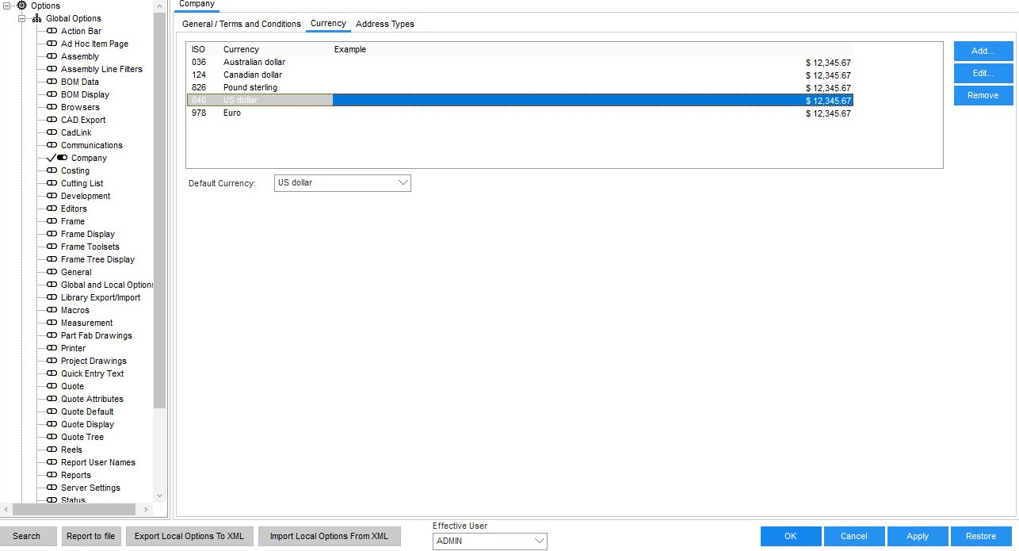
Task: Click the icon beside Assembly Line Filters
Action: click(52, 69)
